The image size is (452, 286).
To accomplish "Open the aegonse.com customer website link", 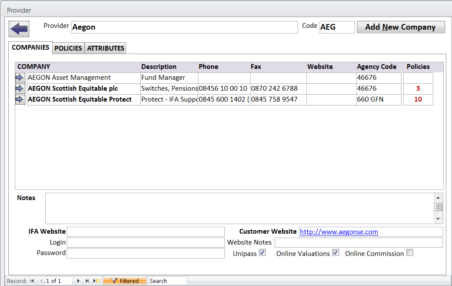I will [x=339, y=232].
